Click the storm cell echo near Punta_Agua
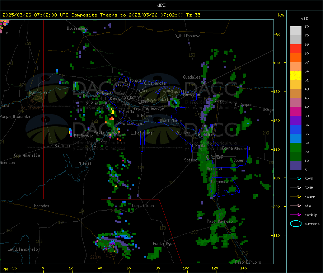323x273 pixels. coord(154,253)
